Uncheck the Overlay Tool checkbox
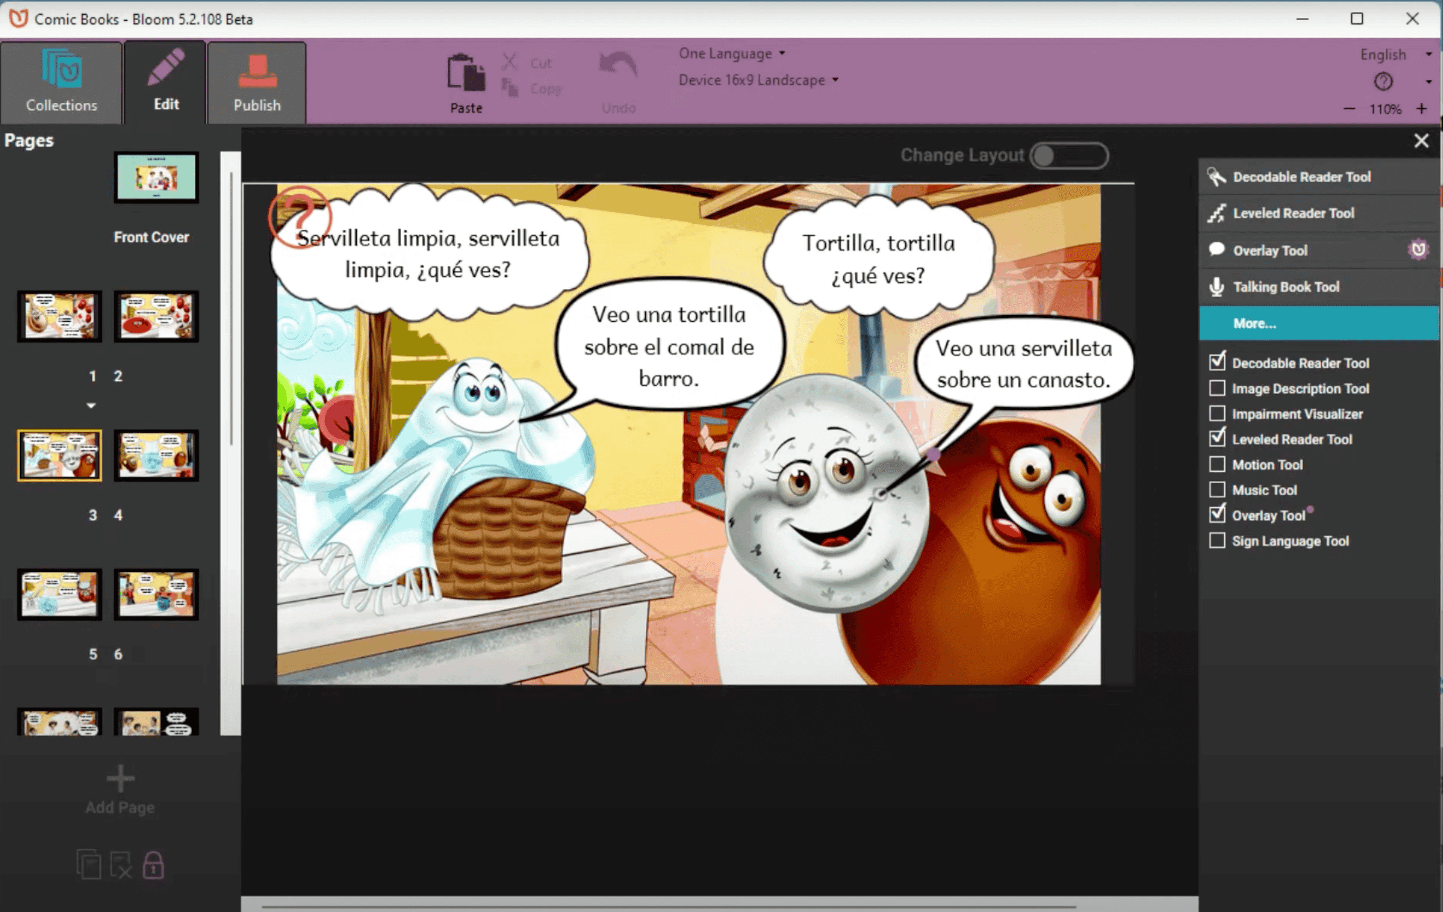Image resolution: width=1443 pixels, height=912 pixels. (1217, 515)
